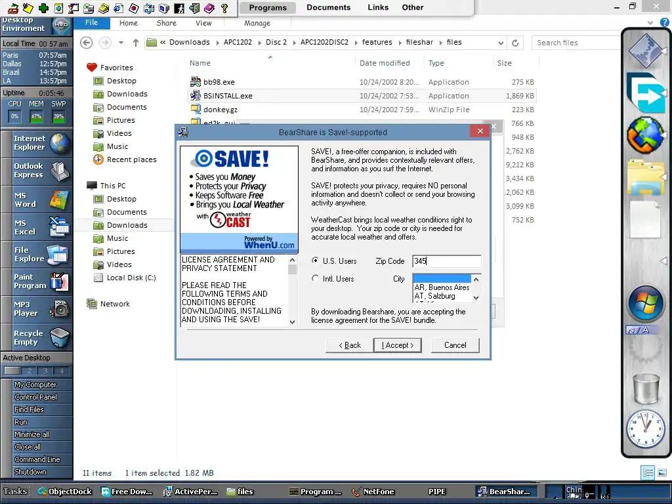Open the View ribbon tab
672x504 pixels.
click(203, 23)
